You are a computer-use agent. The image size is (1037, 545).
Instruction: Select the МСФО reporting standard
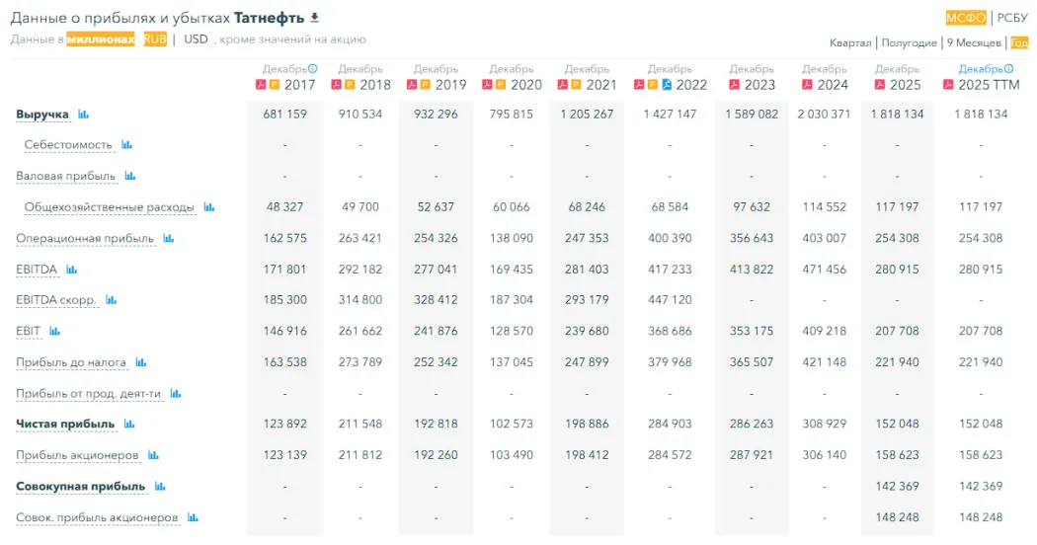click(966, 18)
